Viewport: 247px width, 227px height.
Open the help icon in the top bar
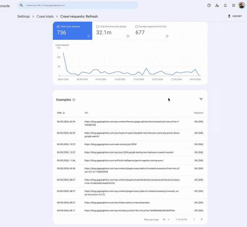click(x=209, y=5)
